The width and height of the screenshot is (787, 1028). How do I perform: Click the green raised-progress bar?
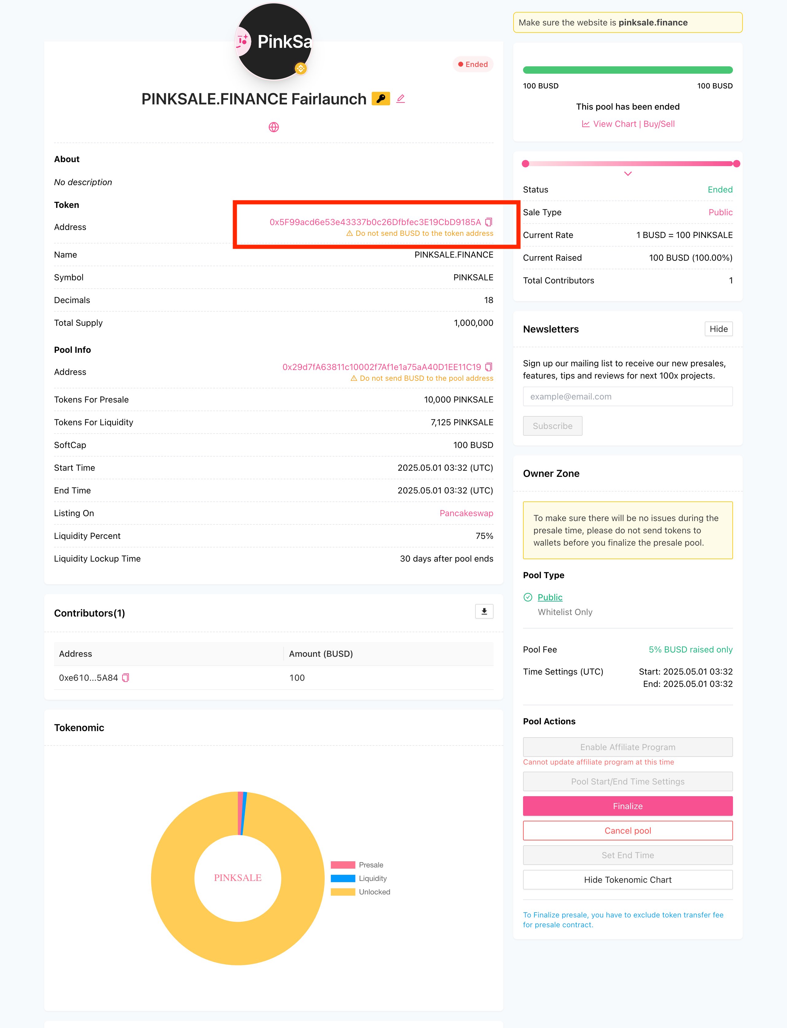click(628, 70)
